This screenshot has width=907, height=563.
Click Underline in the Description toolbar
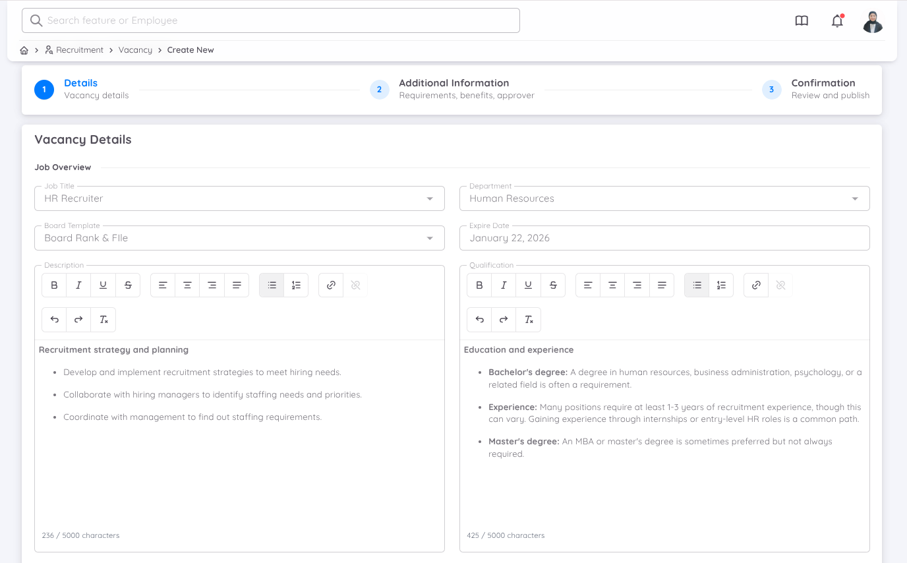(103, 285)
